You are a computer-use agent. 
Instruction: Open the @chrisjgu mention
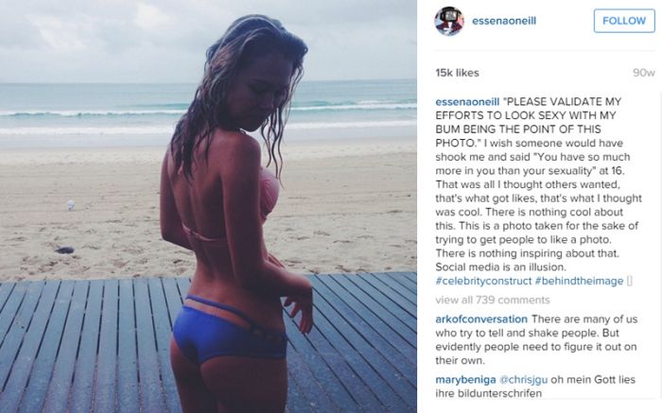(524, 380)
